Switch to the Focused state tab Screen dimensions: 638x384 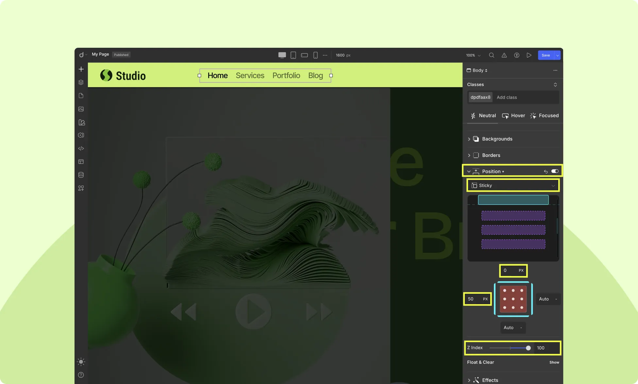point(545,116)
